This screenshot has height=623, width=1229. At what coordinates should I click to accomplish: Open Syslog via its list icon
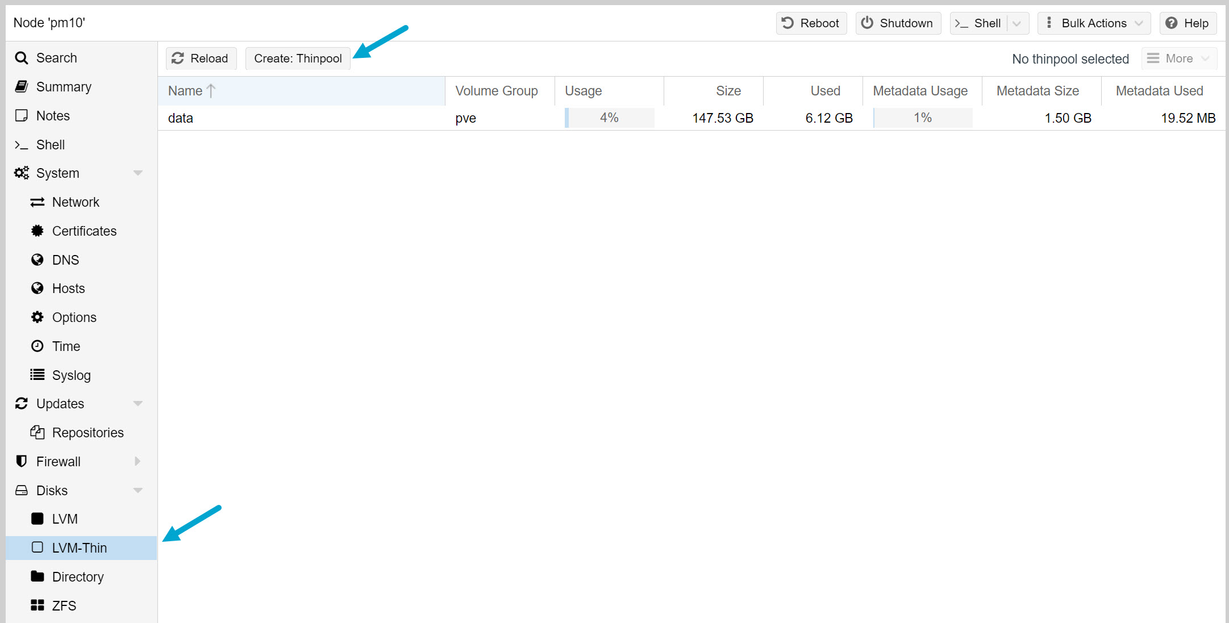pyautogui.click(x=37, y=375)
